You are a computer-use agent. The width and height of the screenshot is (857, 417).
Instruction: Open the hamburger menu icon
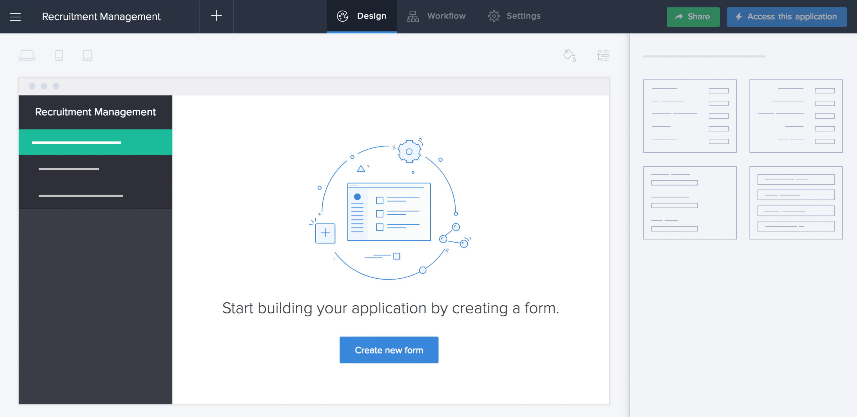[x=15, y=17]
